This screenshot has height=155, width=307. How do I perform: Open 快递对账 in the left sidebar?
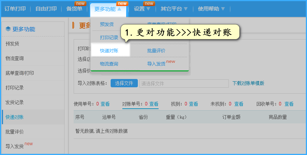[x=33, y=117]
